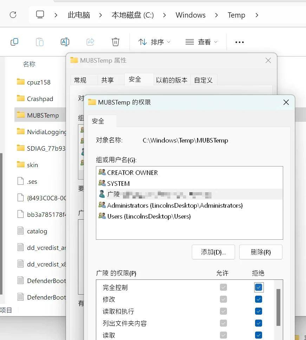Click the 添加(D) button
Screen dimensions: 306x340
click(x=213, y=252)
